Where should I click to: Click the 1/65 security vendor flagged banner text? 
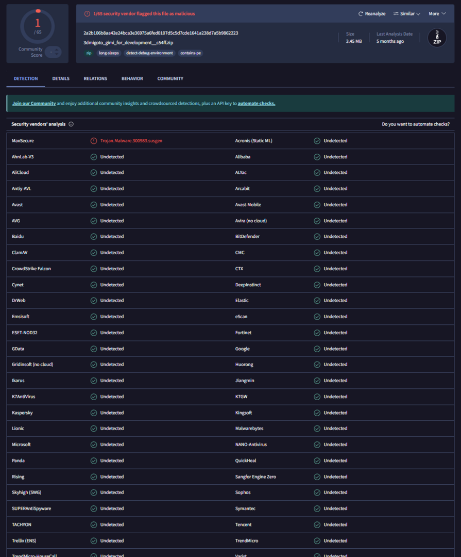pyautogui.click(x=144, y=14)
